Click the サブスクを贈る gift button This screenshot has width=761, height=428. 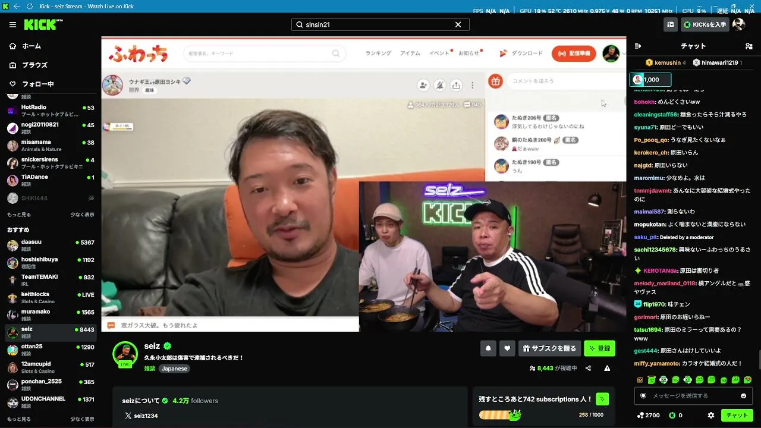(549, 348)
